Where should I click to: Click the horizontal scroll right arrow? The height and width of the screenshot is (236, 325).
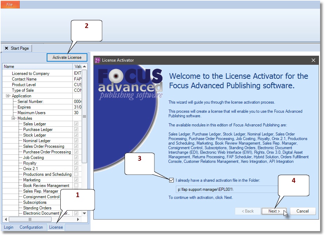coord(78,219)
